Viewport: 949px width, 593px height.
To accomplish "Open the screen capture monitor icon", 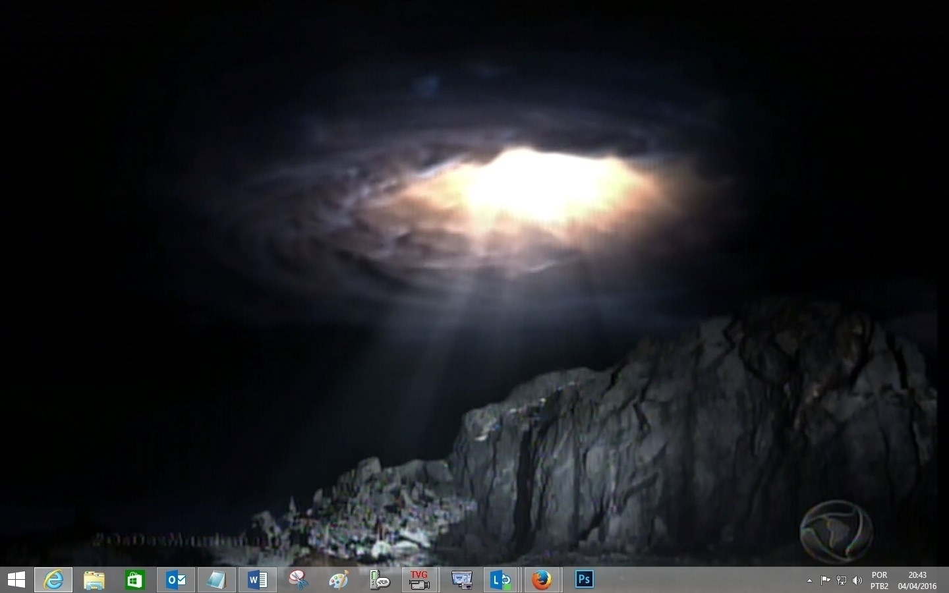I will click(461, 580).
